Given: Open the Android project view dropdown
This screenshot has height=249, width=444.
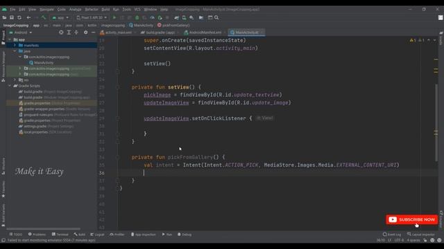Looking at the screenshot, I should [20, 33].
